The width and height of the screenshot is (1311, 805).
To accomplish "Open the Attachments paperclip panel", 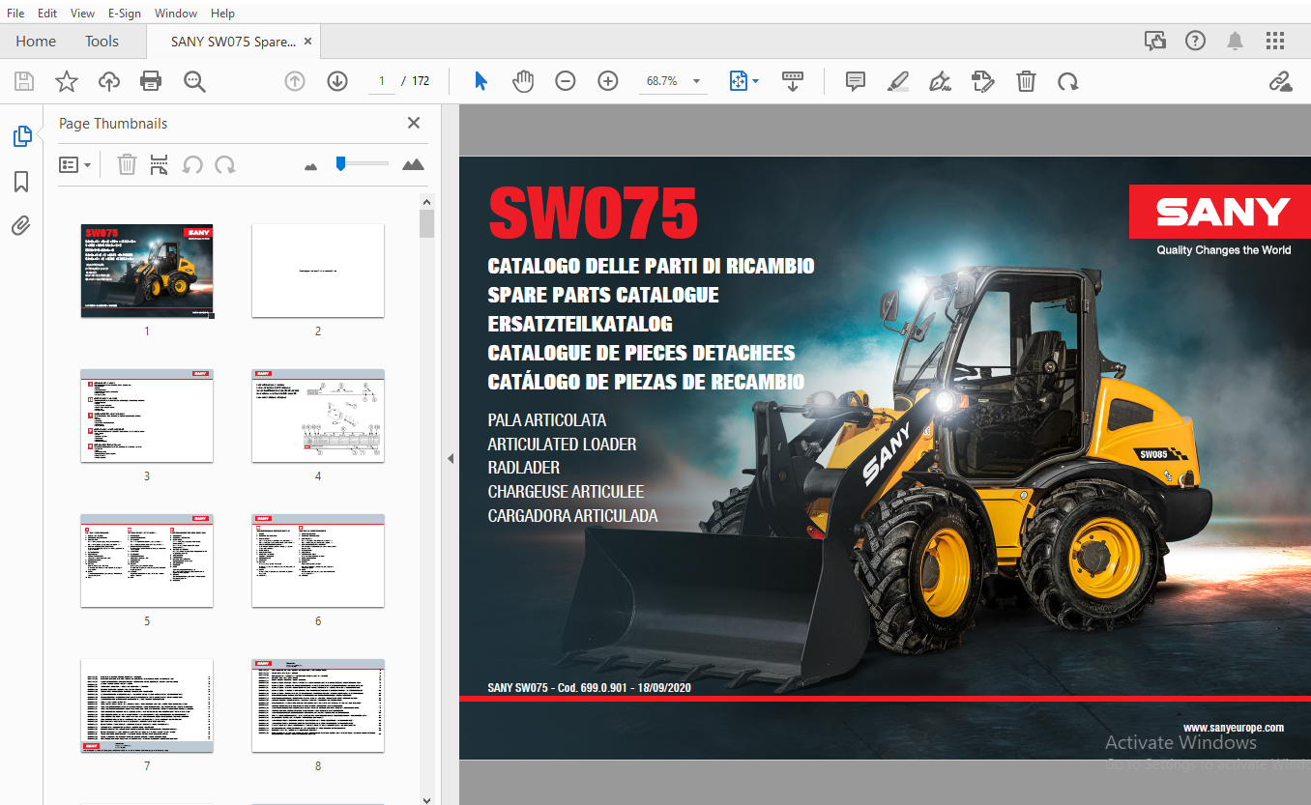I will 21,226.
